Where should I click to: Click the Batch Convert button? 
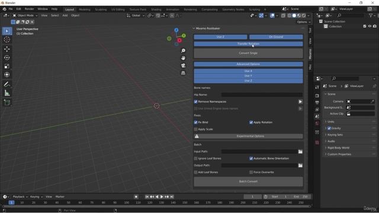point(248,182)
